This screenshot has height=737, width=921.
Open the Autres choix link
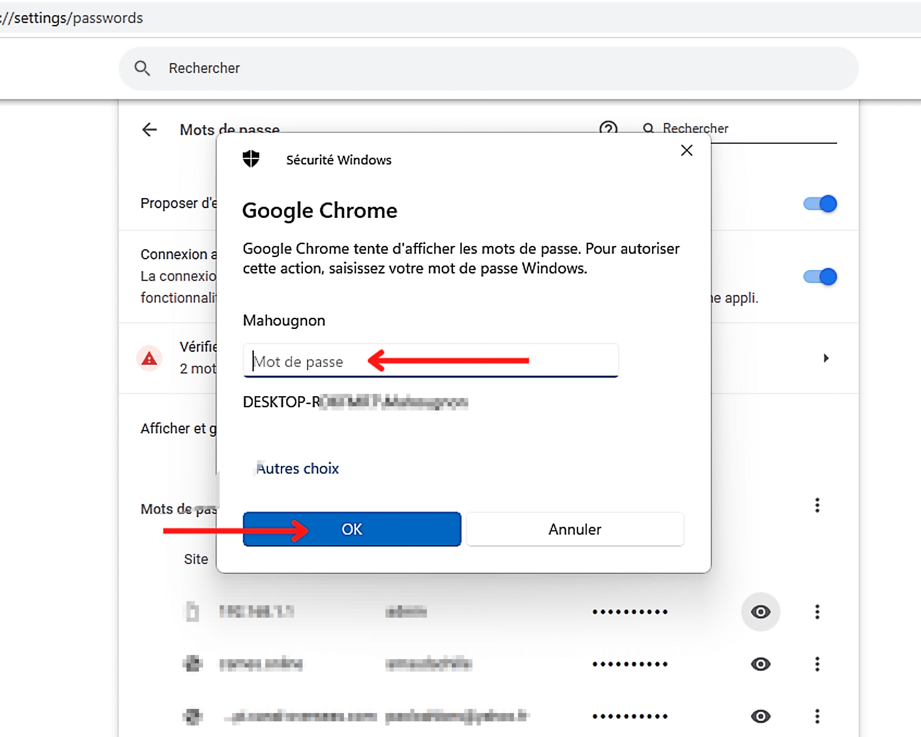point(297,468)
